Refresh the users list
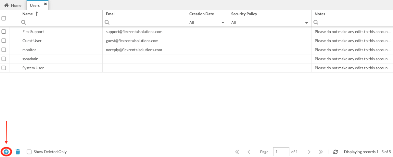 [x=336, y=152]
